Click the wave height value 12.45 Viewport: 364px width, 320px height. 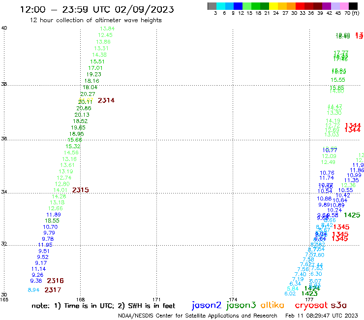pyautogui.click(x=105, y=35)
